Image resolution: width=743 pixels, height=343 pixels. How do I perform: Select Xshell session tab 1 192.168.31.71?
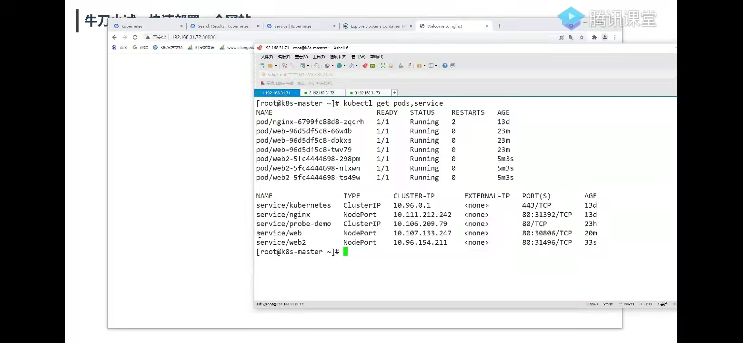277,93
